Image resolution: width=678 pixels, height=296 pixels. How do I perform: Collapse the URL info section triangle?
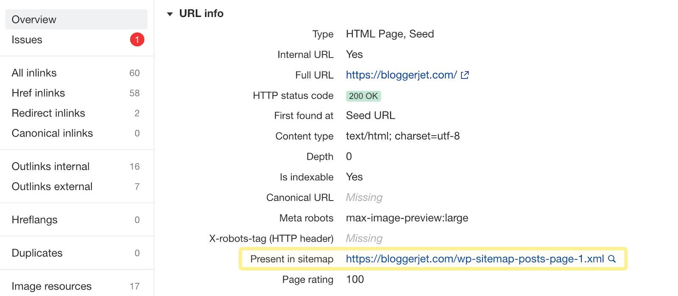click(170, 13)
